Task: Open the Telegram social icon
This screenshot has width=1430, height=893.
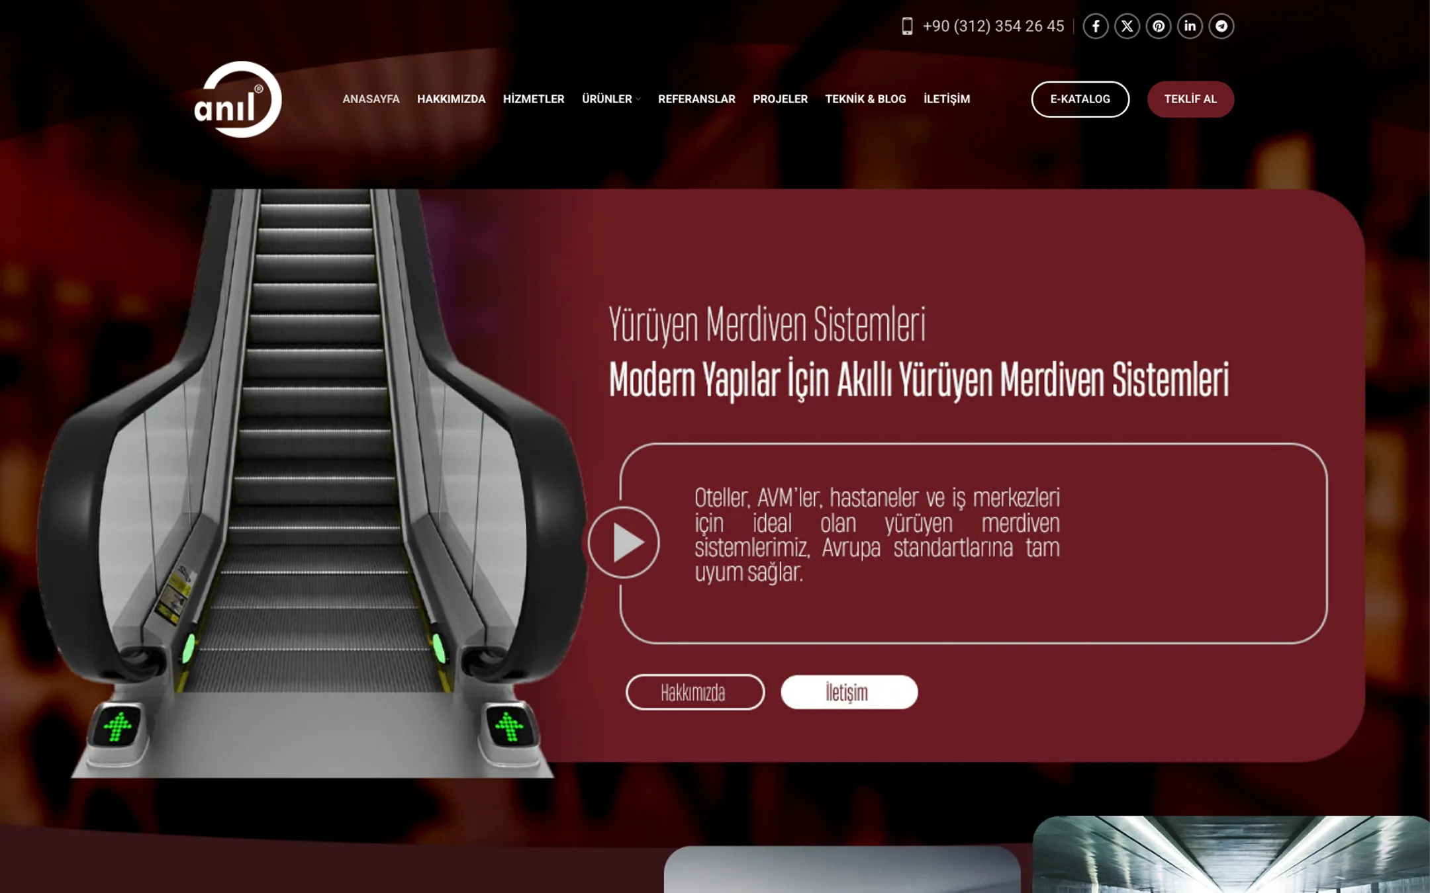Action: [x=1221, y=26]
